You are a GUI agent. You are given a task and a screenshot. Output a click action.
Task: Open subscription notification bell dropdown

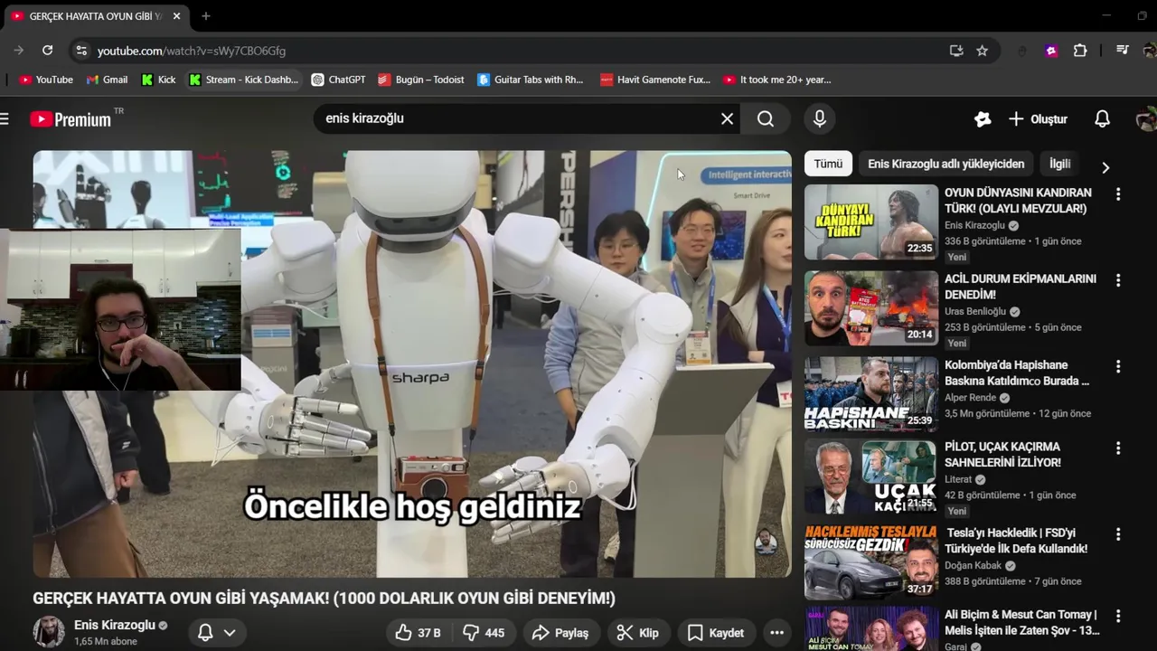pos(217,633)
